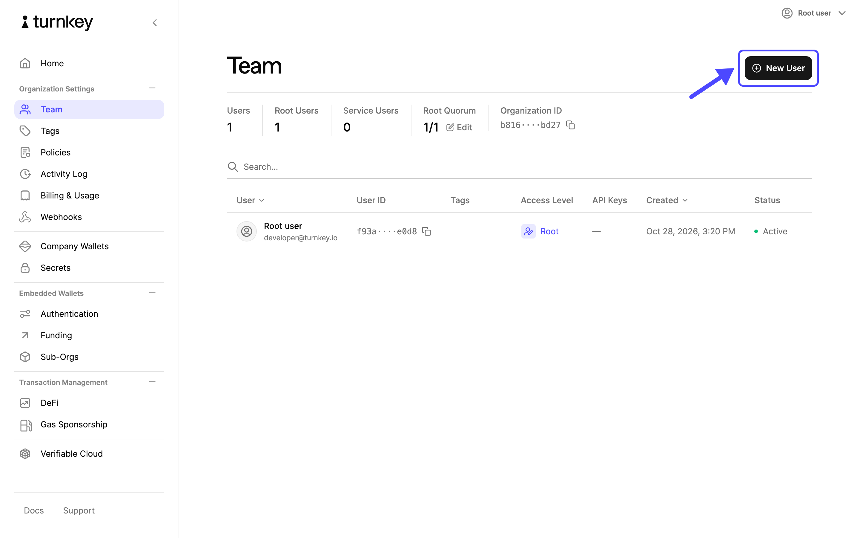Select Team in Organization Settings
860x538 pixels.
pos(89,109)
